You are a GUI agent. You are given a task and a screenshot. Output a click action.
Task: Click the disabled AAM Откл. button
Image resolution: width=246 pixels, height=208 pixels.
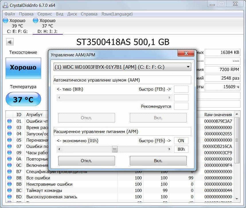[87, 118]
